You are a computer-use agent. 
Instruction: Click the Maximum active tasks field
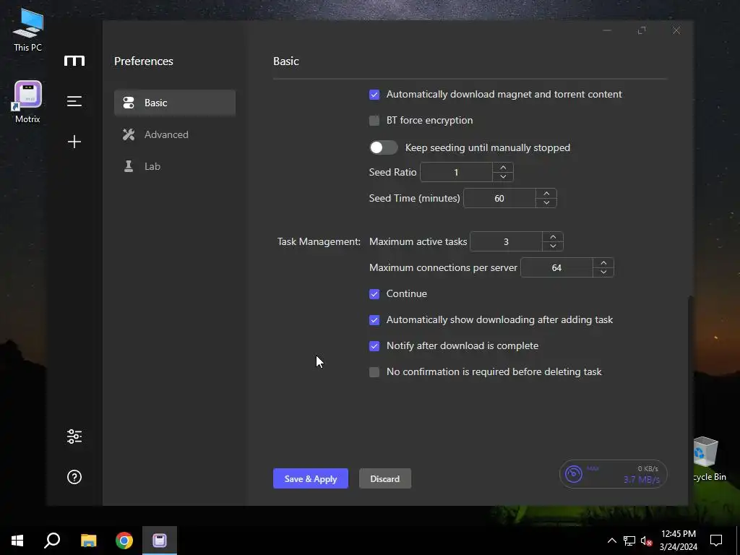tap(507, 241)
